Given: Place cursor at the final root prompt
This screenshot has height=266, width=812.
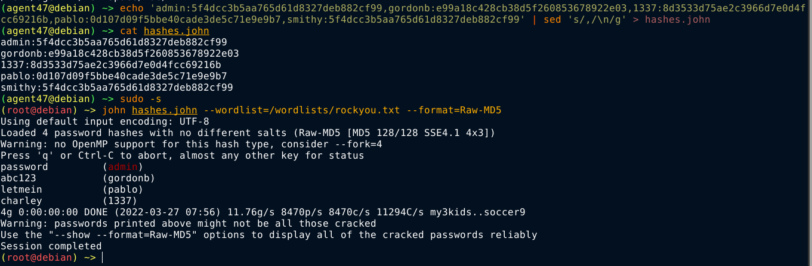Looking at the screenshot, I should tap(103, 258).
